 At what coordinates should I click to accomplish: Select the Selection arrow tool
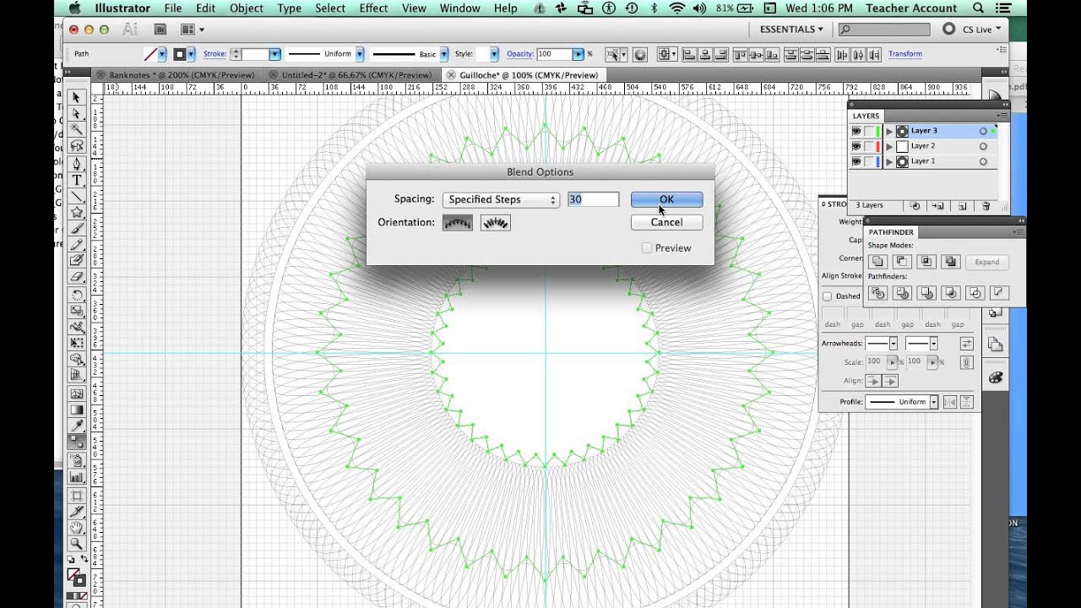(x=77, y=98)
